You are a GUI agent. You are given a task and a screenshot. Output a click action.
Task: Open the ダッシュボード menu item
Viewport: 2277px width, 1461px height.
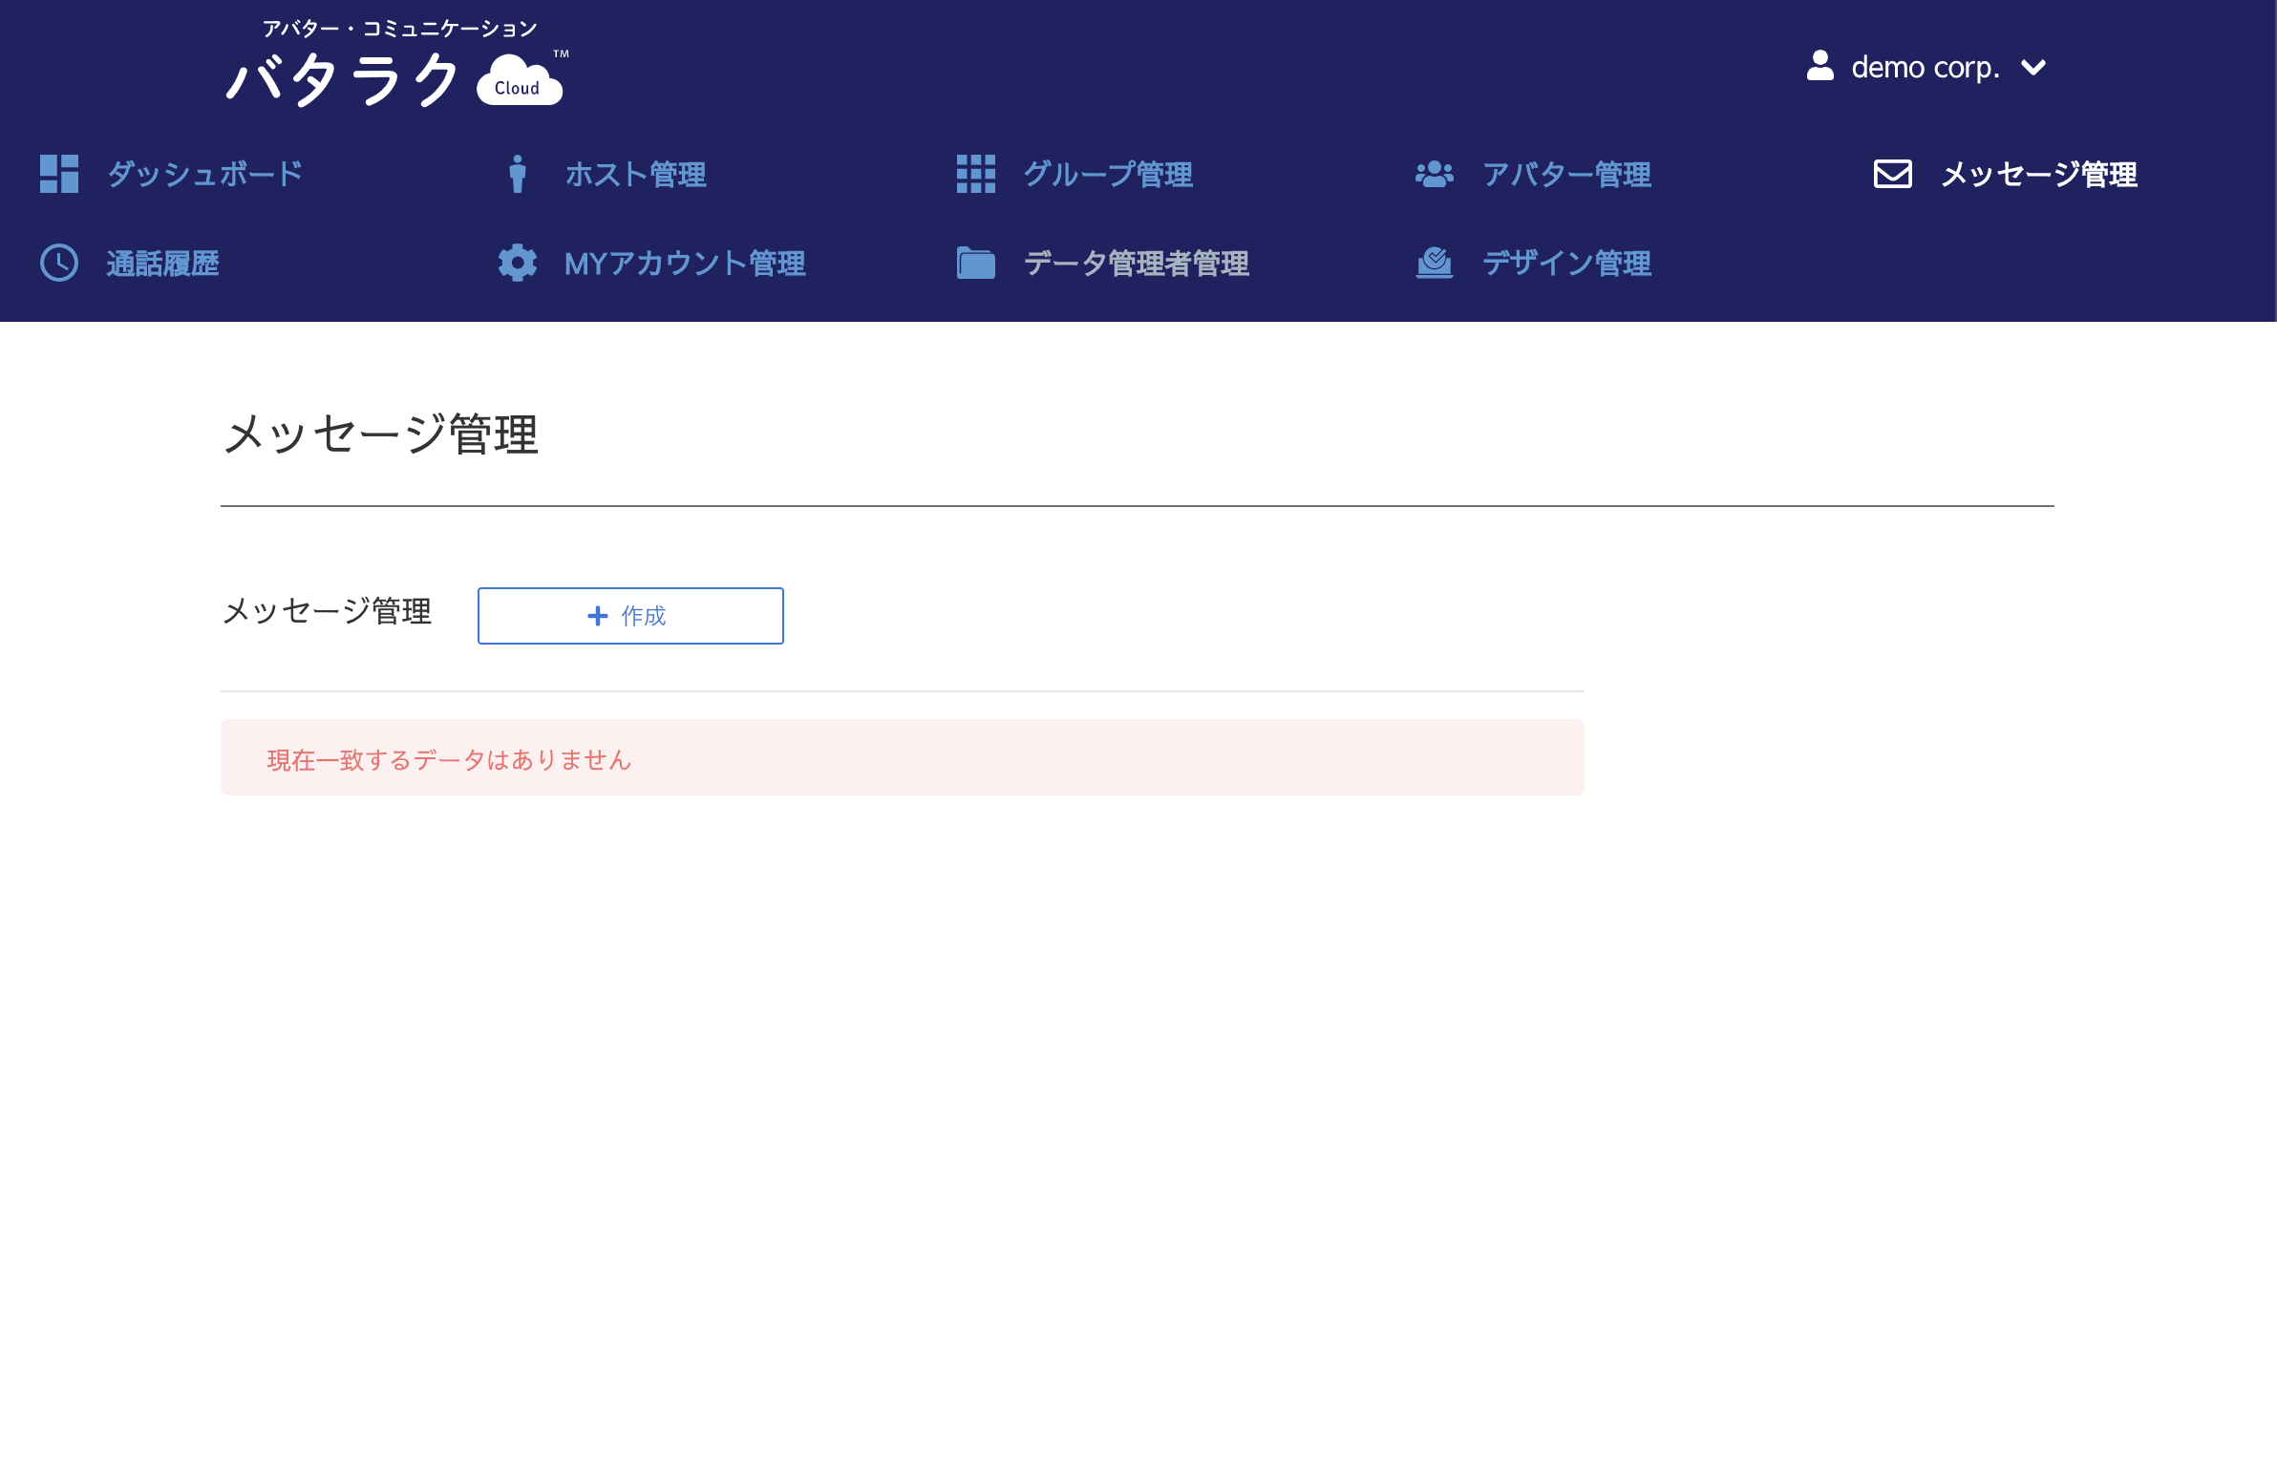pyautogui.click(x=204, y=174)
